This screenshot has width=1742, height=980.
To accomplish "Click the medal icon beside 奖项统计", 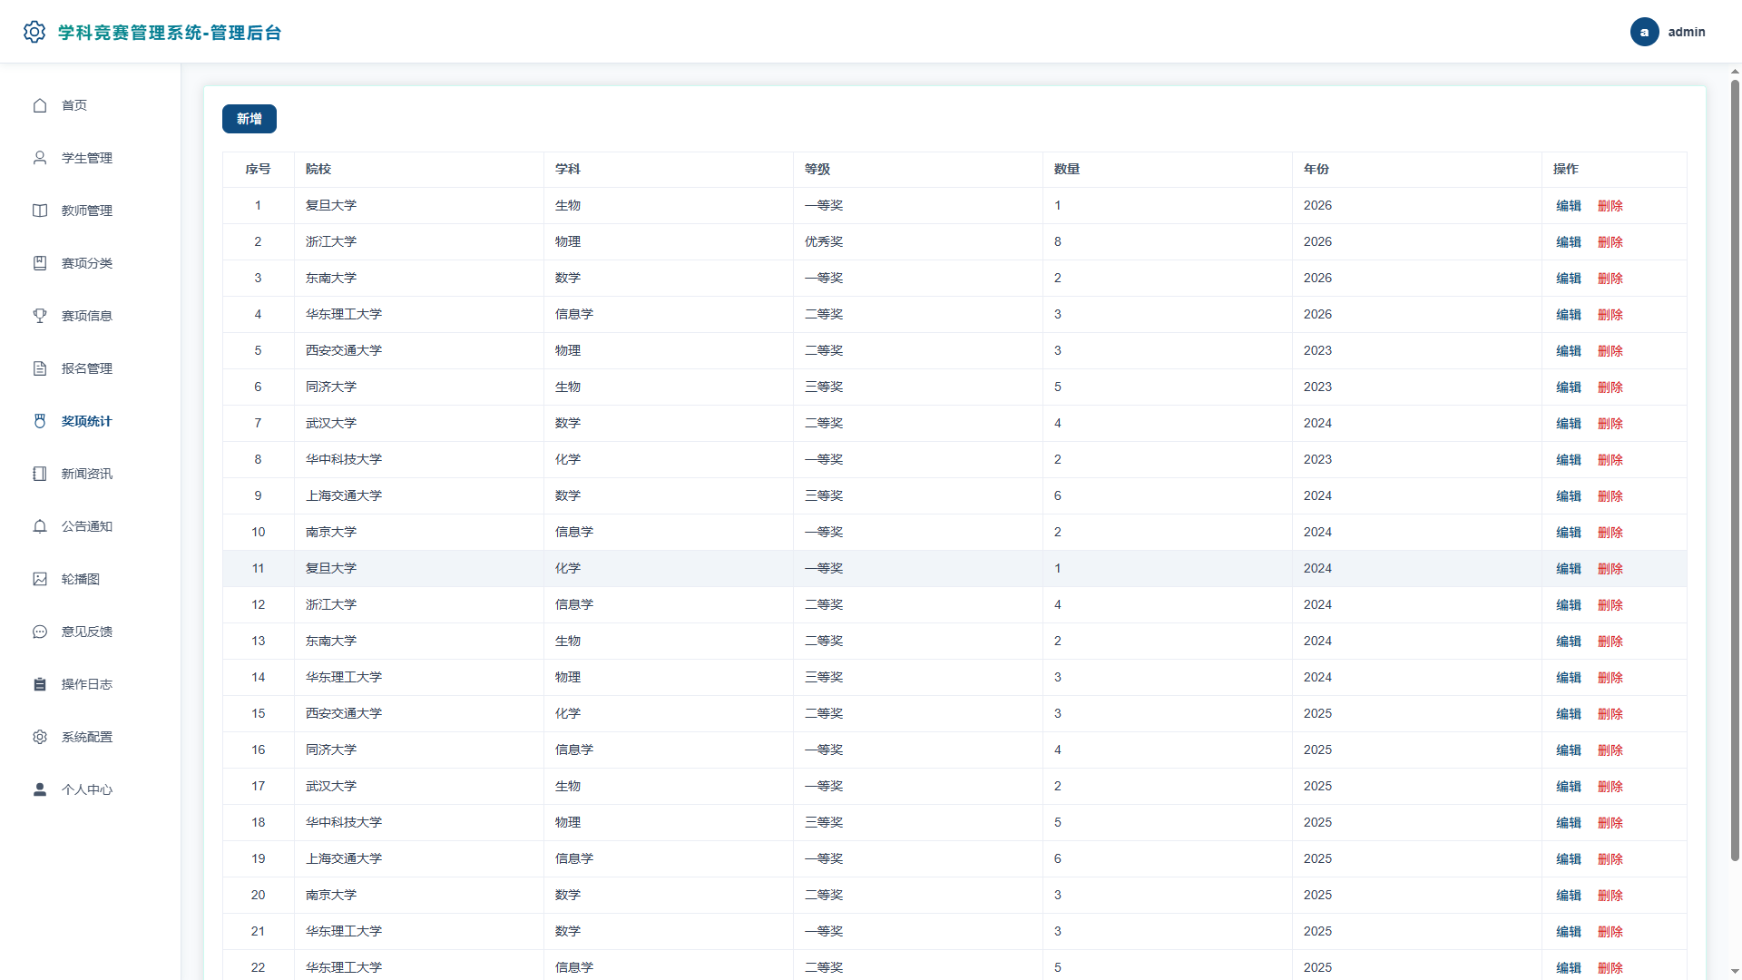I will pyautogui.click(x=40, y=421).
